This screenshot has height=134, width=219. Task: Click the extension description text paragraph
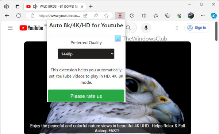86,76
